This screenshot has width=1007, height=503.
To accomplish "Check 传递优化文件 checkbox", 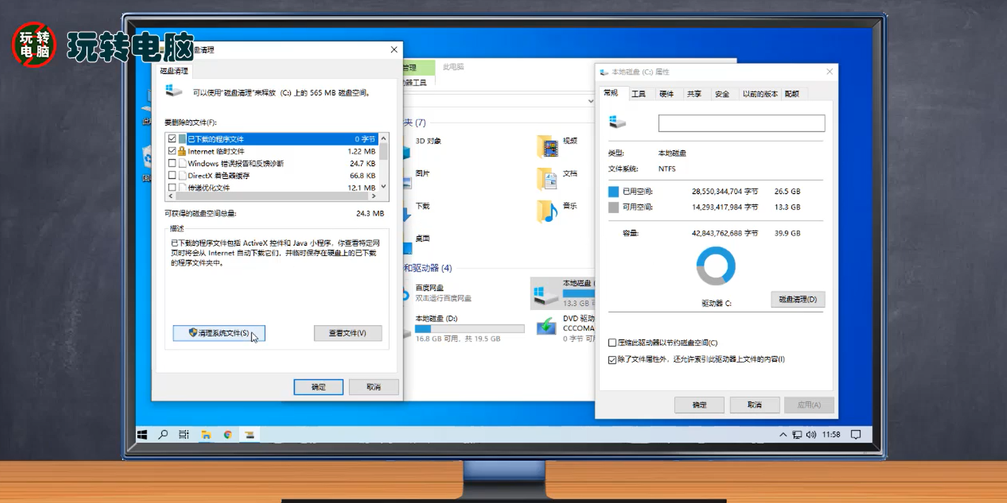I will [172, 187].
